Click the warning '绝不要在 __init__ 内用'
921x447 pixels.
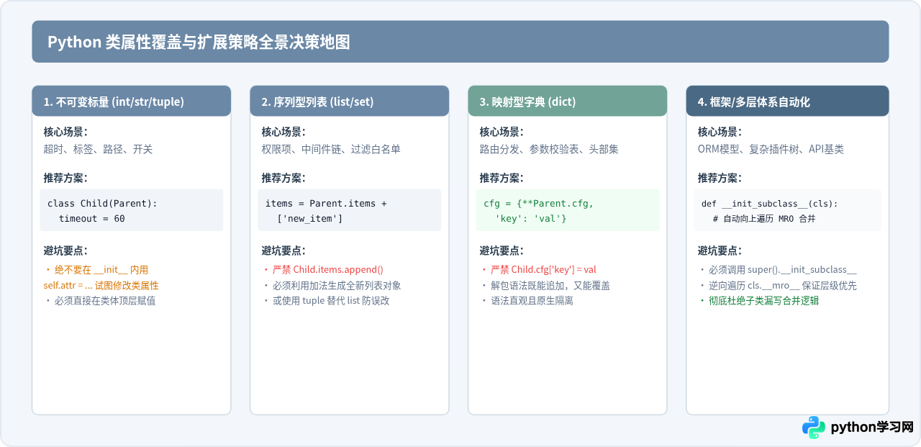tap(101, 270)
